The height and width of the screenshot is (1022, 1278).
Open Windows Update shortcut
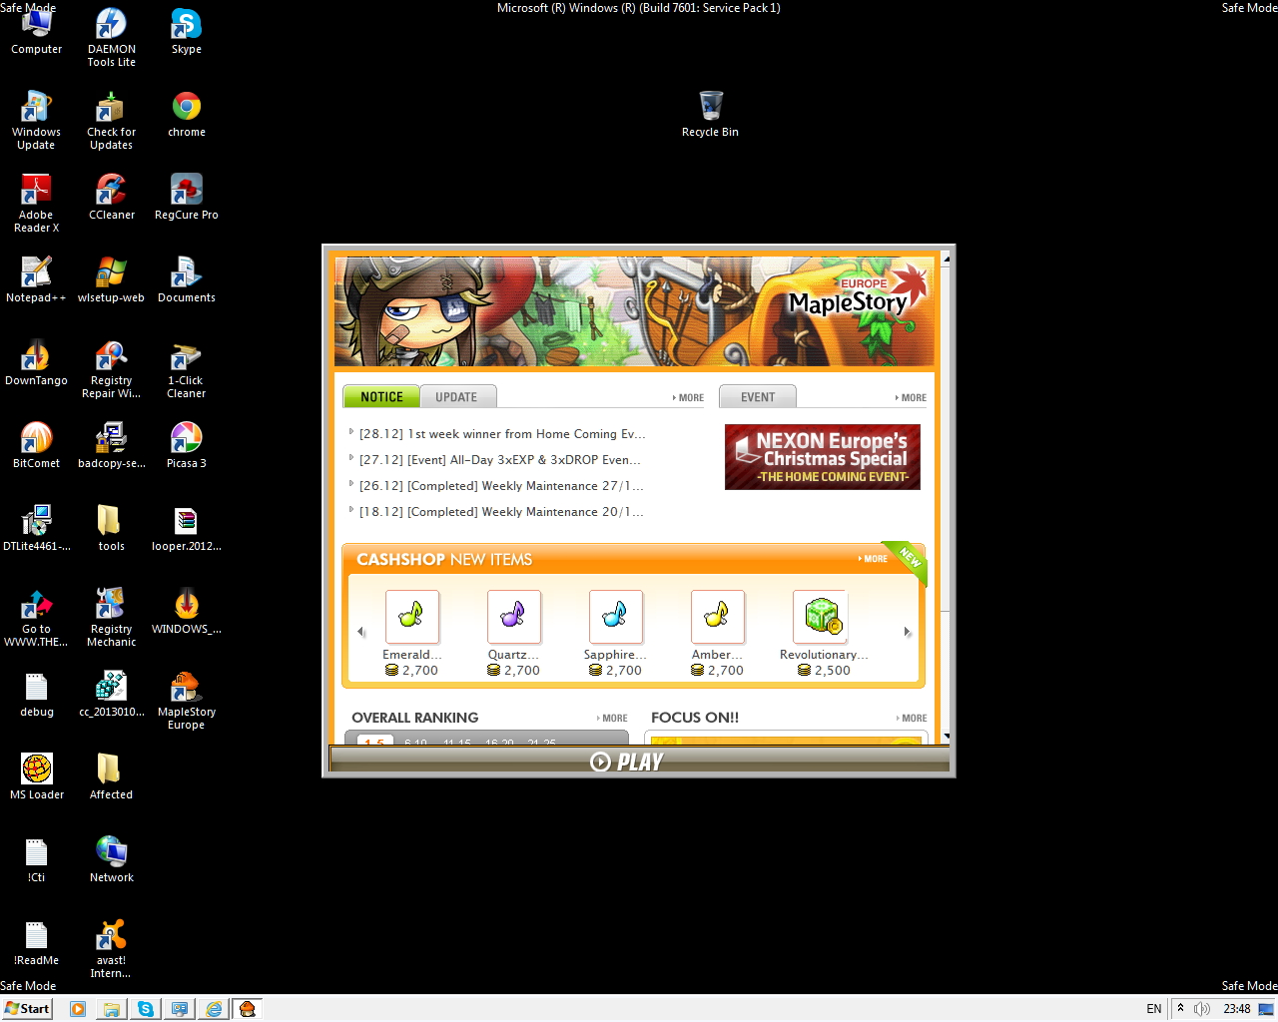[x=36, y=121]
